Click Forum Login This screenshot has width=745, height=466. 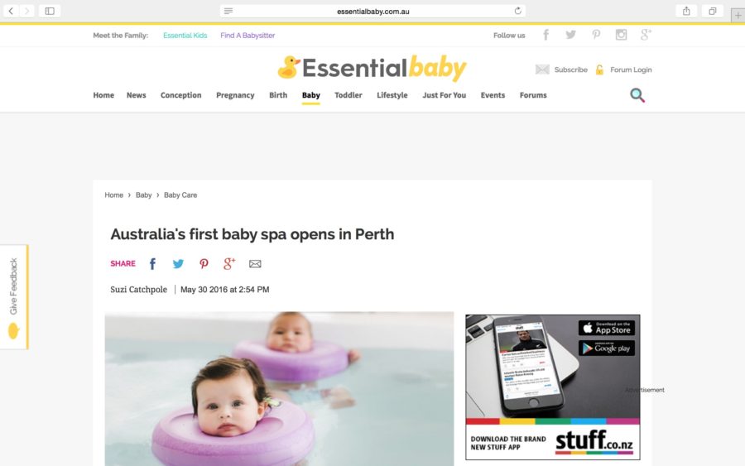click(x=631, y=70)
